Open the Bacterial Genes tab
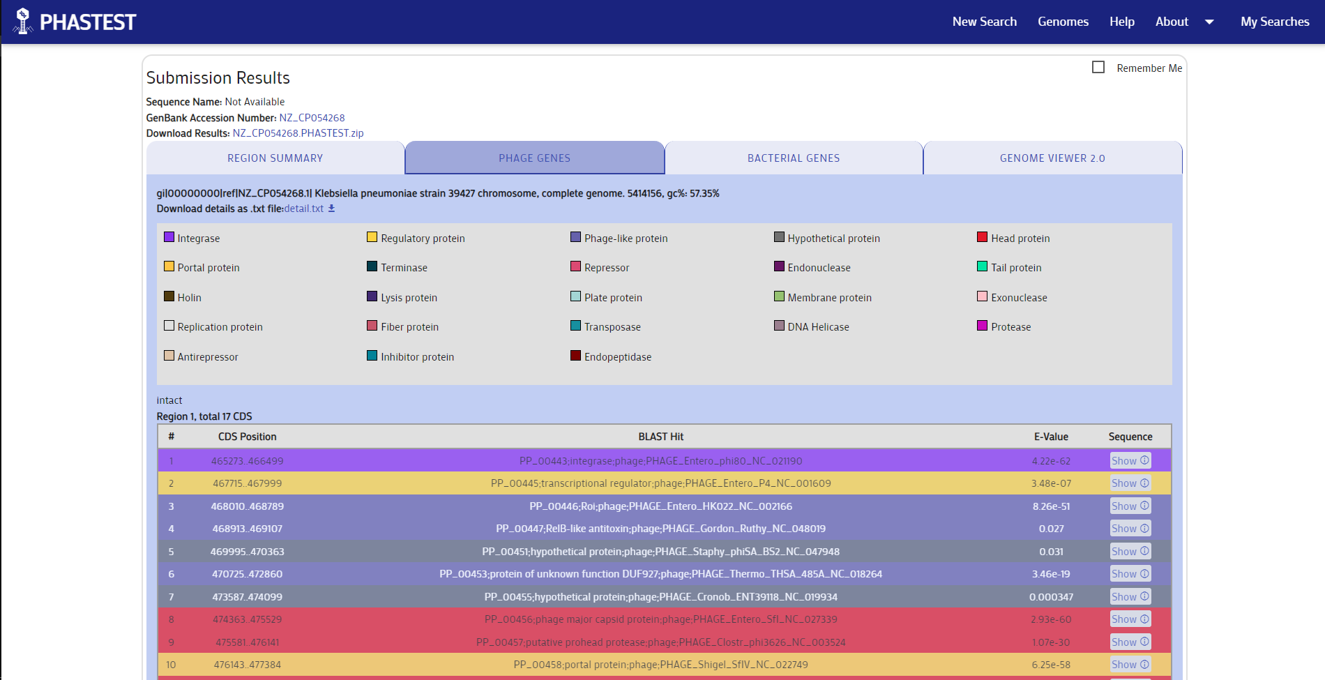Image resolution: width=1325 pixels, height=680 pixels. coord(794,158)
